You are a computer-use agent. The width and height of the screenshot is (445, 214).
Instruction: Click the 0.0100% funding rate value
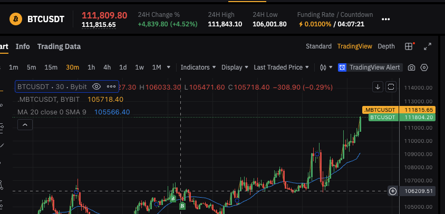tap(318, 24)
